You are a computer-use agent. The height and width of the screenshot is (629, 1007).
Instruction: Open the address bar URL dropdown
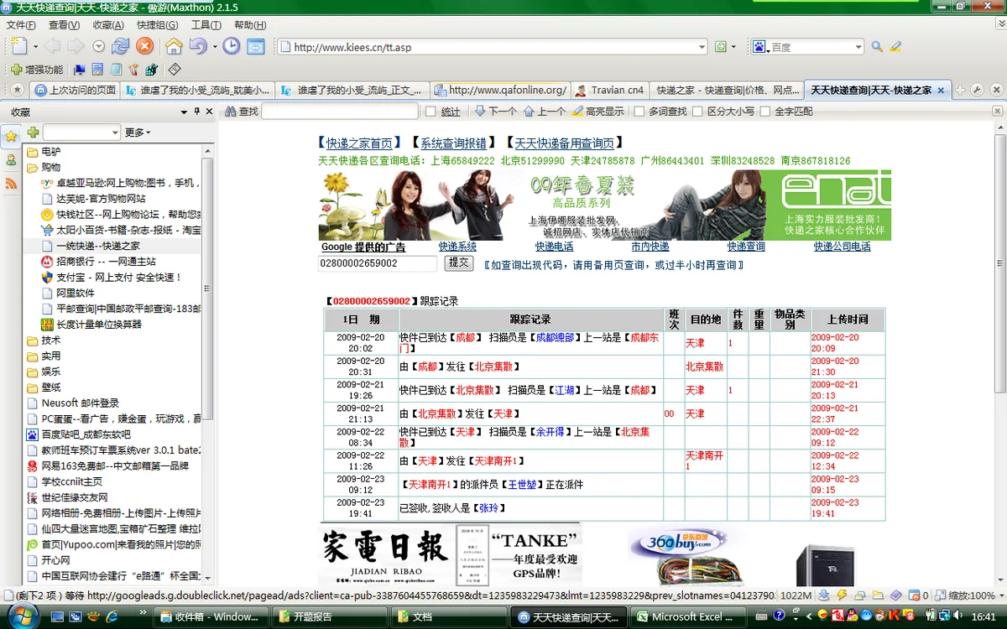pos(702,47)
